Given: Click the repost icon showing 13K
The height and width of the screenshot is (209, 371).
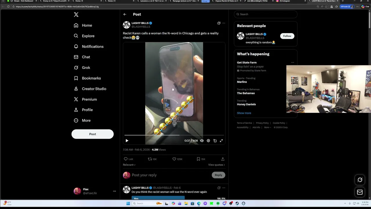Looking at the screenshot, I should (150, 159).
